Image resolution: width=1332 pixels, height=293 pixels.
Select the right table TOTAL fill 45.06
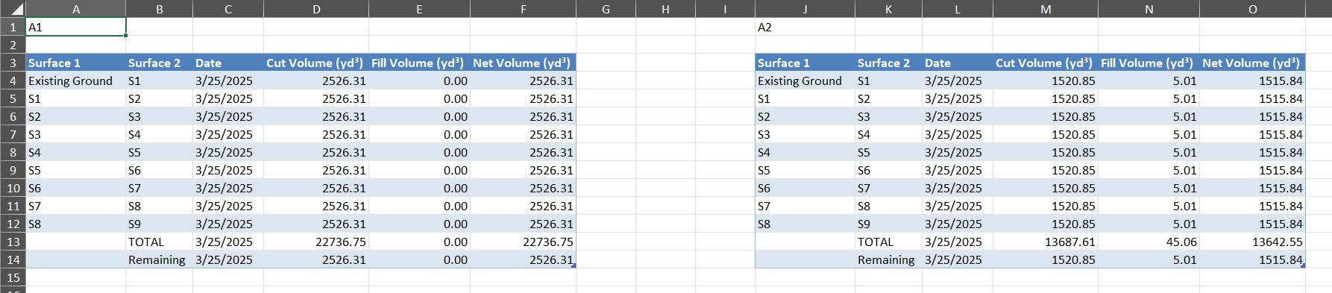point(1149,242)
